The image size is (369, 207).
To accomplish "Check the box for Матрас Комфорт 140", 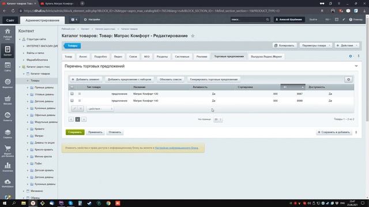I will pyautogui.click(x=72, y=101).
